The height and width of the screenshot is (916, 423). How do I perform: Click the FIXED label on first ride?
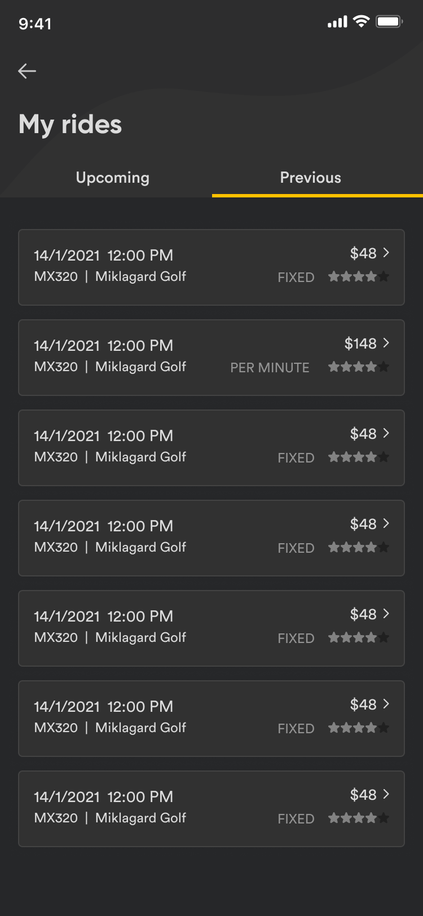296,278
